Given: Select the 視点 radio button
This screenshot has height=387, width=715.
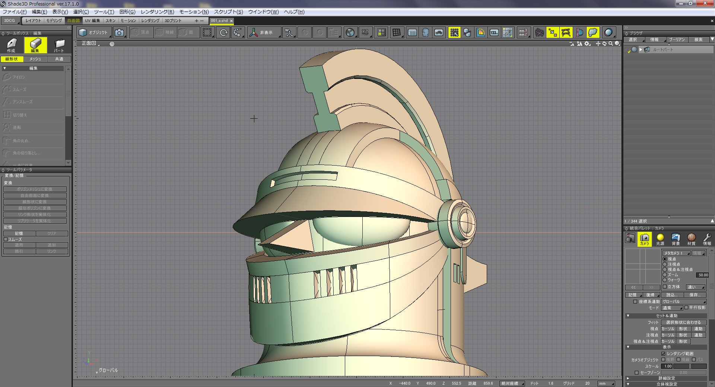Looking at the screenshot, I should tap(665, 259).
